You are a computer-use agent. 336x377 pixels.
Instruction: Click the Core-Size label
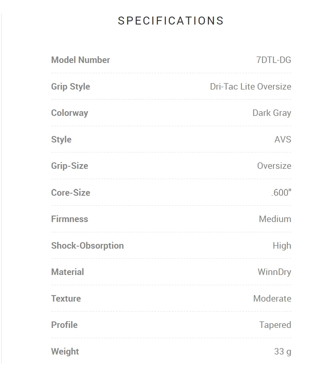(71, 192)
